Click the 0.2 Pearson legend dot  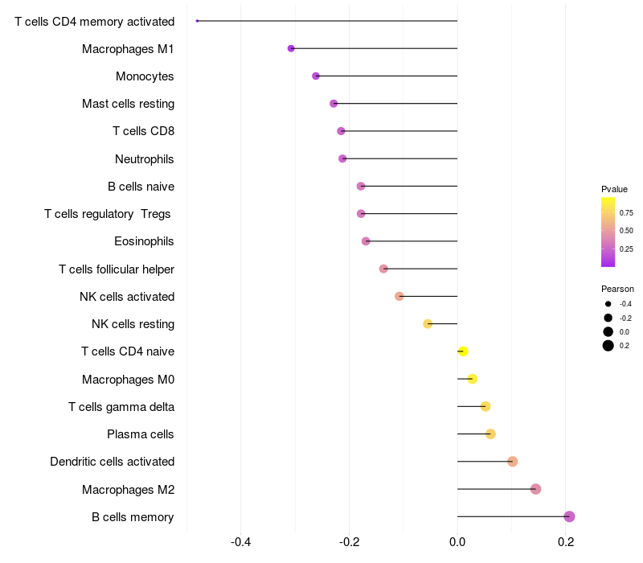608,346
